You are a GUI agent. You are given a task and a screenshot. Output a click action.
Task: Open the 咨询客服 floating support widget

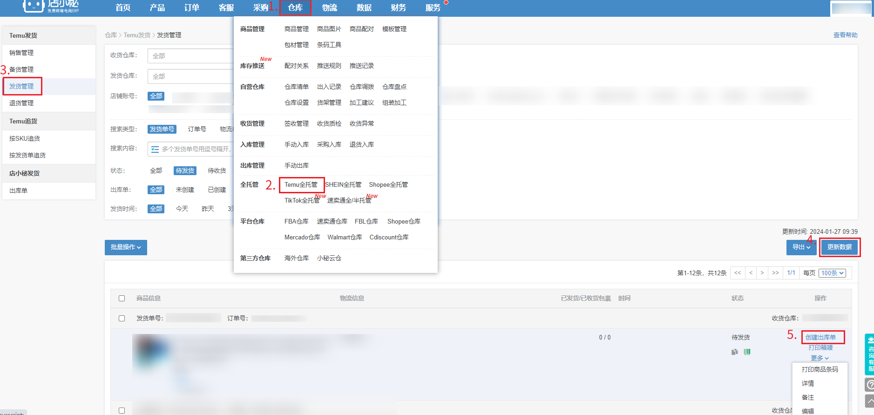pyautogui.click(x=869, y=354)
